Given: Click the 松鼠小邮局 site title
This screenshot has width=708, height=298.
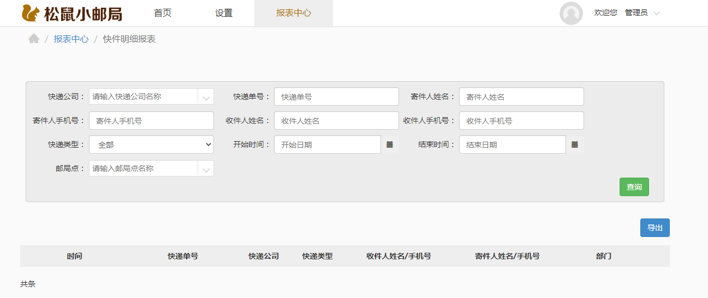Looking at the screenshot, I should 83,14.
